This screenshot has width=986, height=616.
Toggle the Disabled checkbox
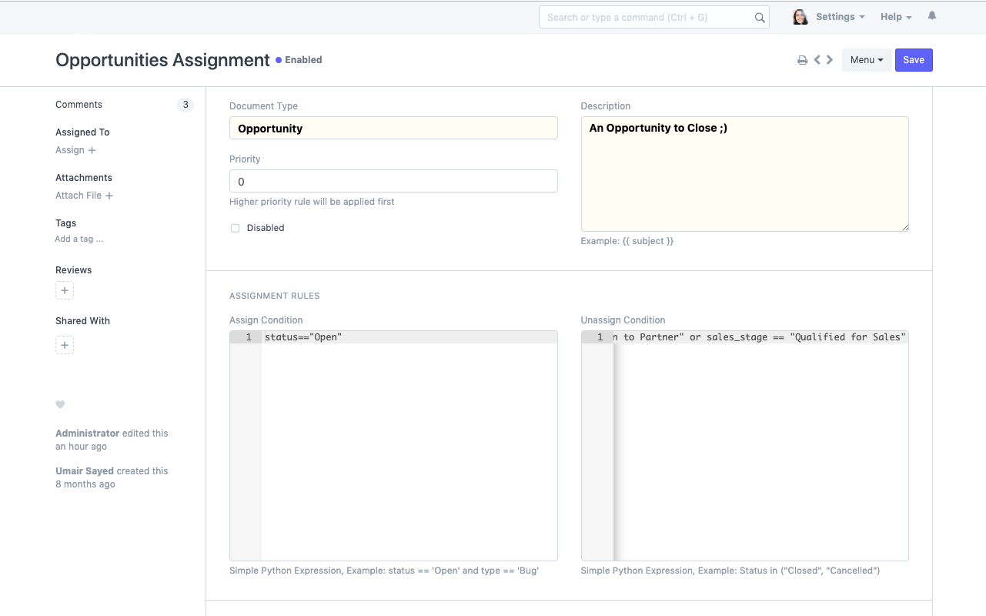point(236,228)
